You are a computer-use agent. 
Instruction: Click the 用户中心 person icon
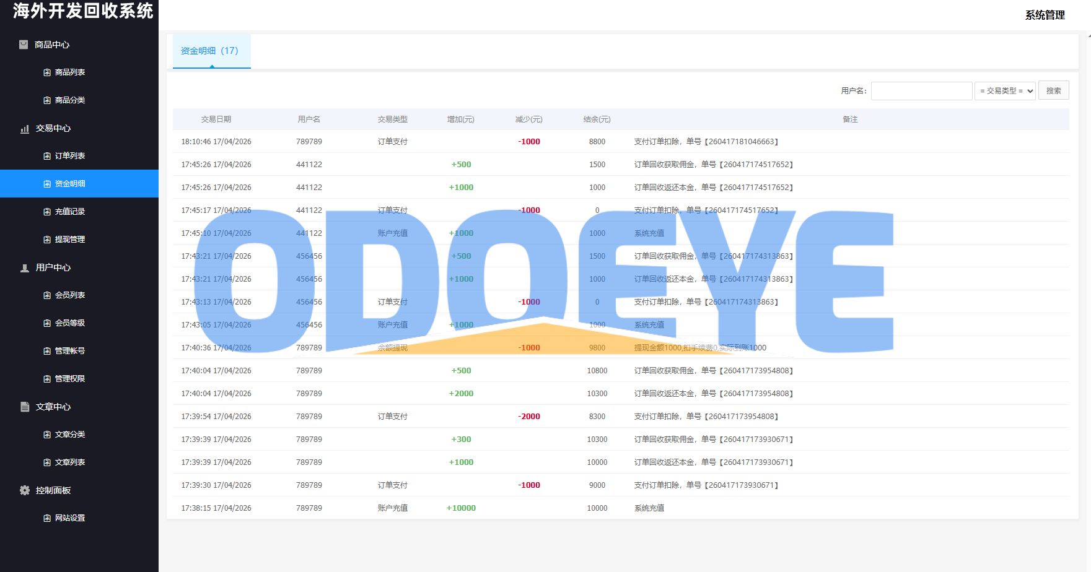tap(25, 268)
